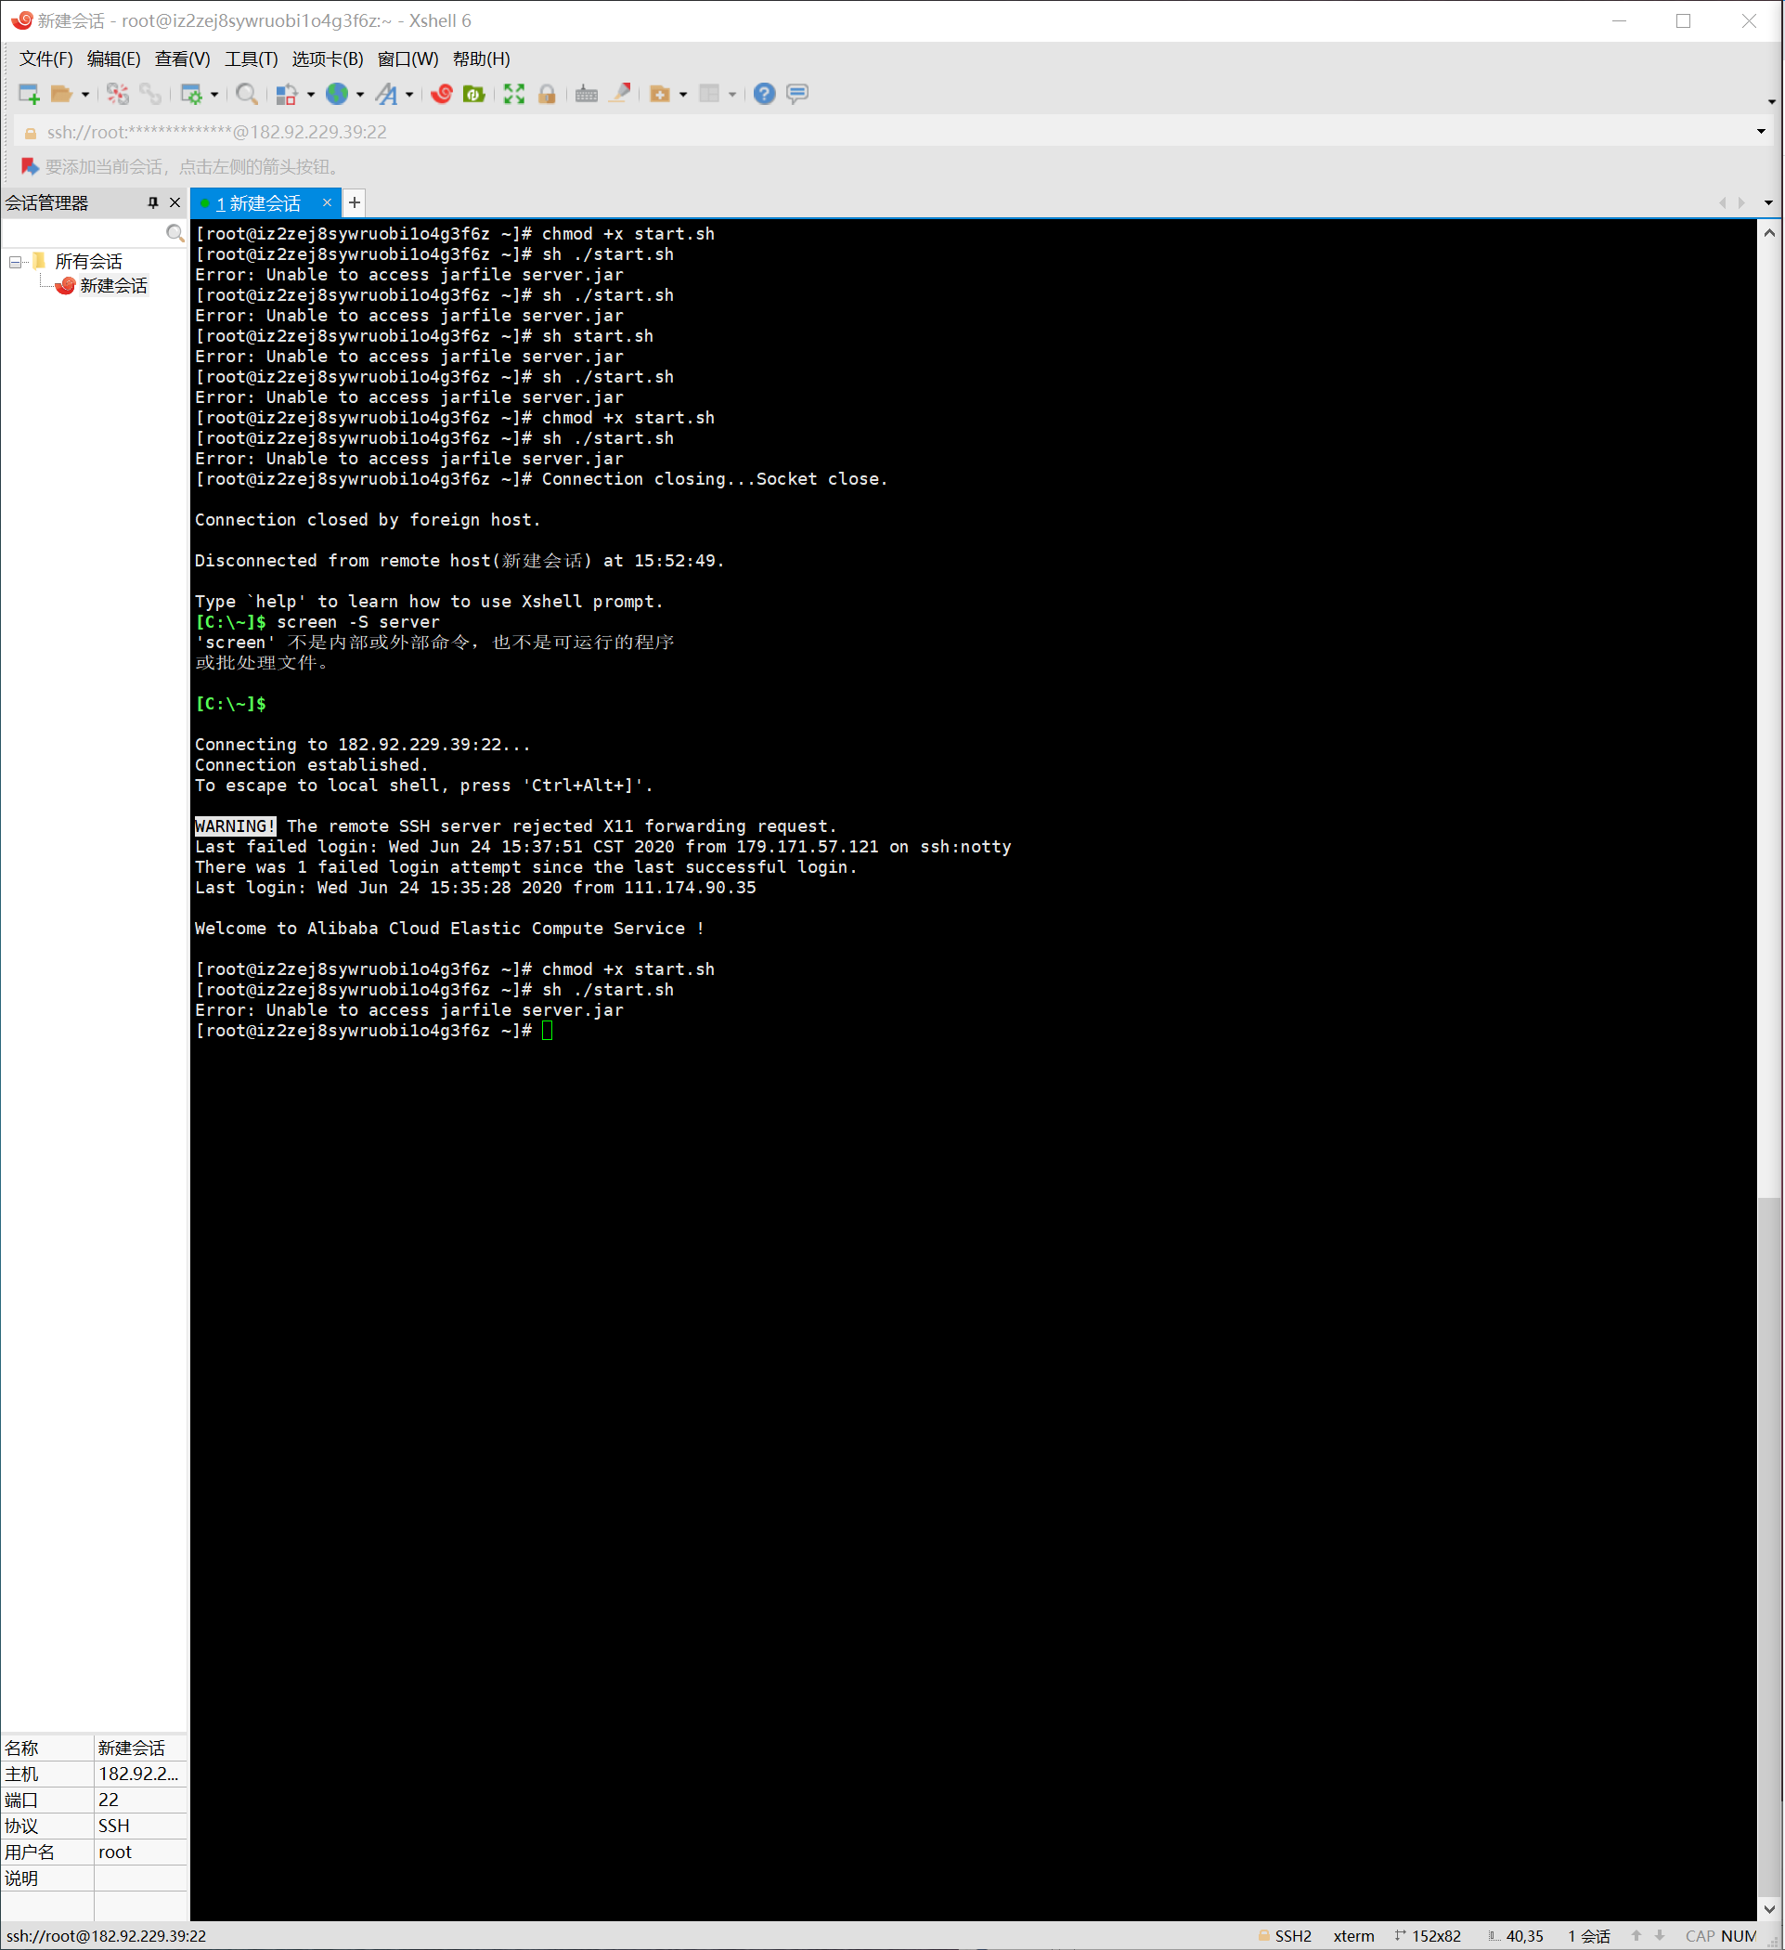Screen dimensions: 1785x1950
Task: Expand the address bar history dropdown
Action: (x=1760, y=132)
